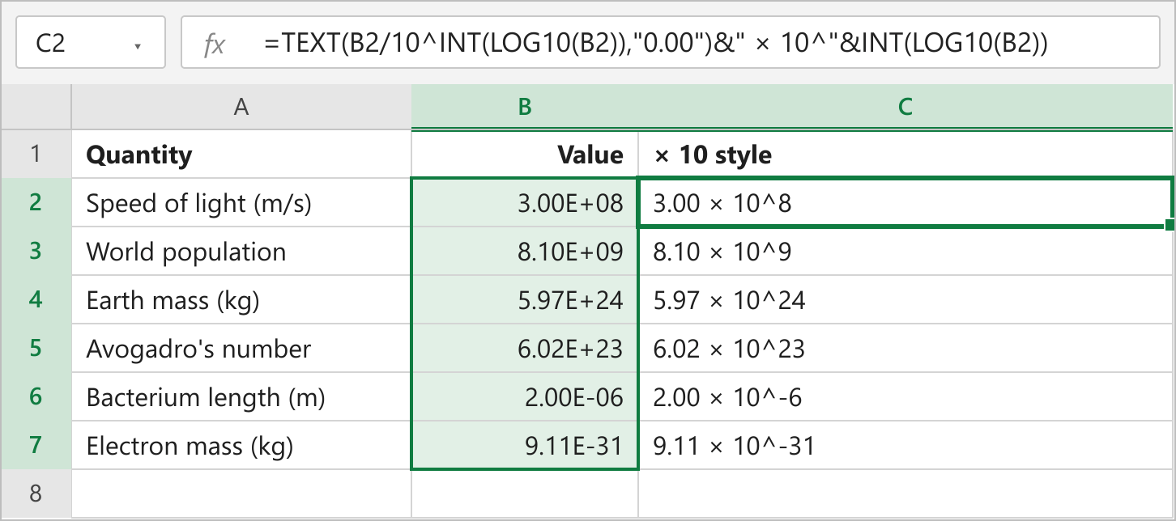Select column C header
This screenshot has width=1176, height=521.
click(x=905, y=106)
